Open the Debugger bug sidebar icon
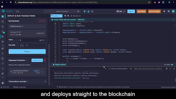Screen dimensions: 176x99 click(3, 42)
